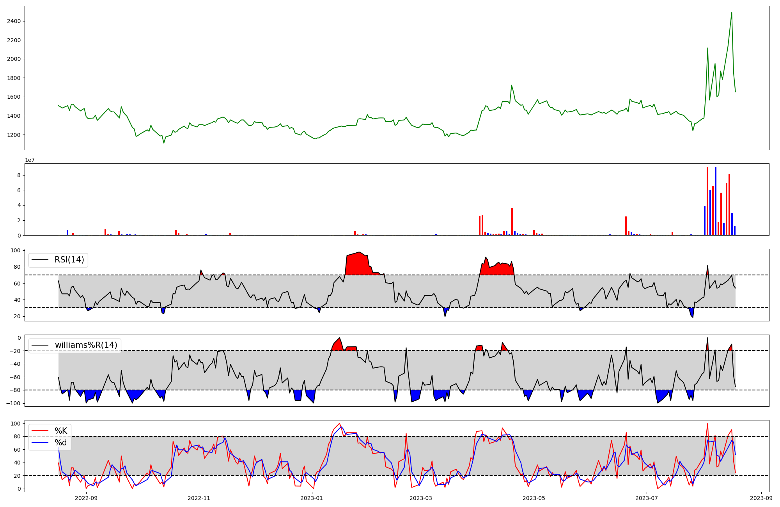
Task: Click the 2400 tick label on price axis
Action: (x=14, y=21)
